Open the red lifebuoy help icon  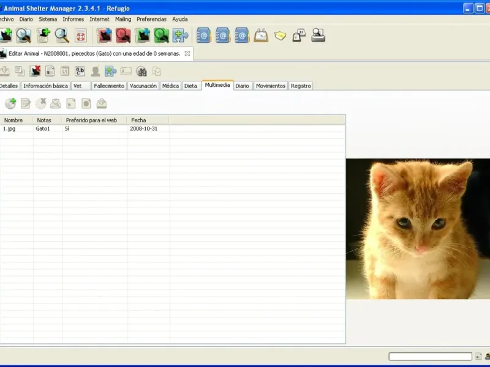point(81,35)
